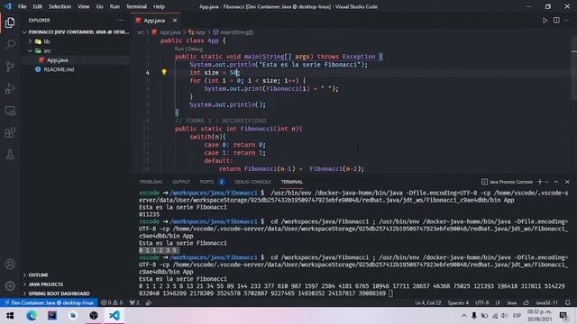This screenshot has width=577, height=324.
Task: Split the editor to the right
Action: (556, 21)
